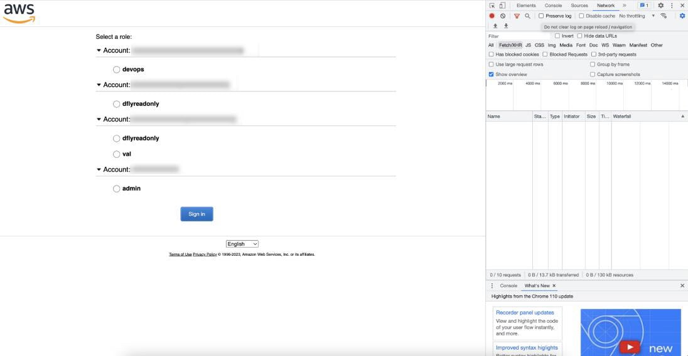
Task: Play the What's New video thumbnail
Action: click(630, 347)
